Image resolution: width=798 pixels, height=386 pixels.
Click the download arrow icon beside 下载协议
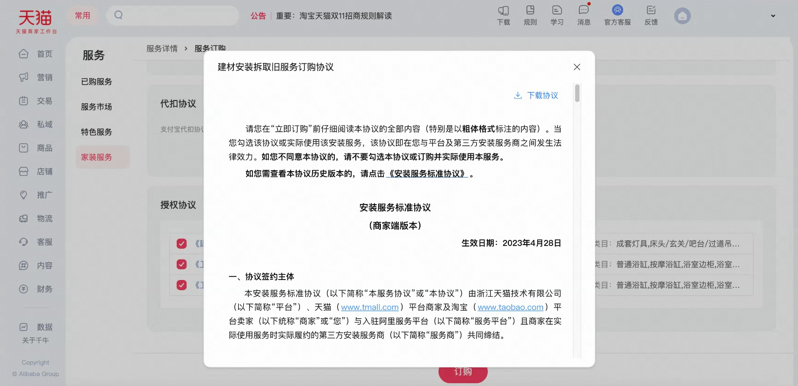[518, 95]
